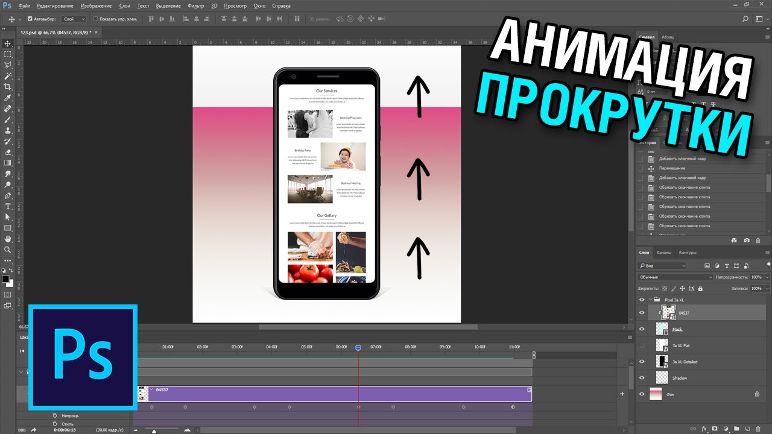
Task: Lock all for selected layer
Action: click(x=701, y=289)
